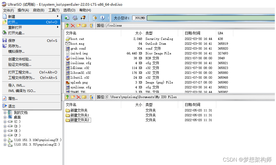Click the local pane properties icon
Screen dimensions: 276x165
[91, 97]
